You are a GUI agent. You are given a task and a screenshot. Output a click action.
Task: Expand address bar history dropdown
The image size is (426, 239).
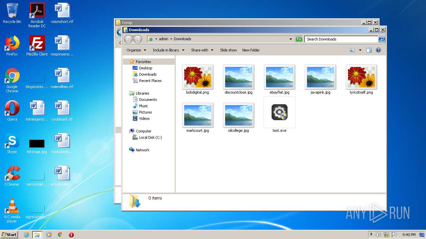[x=291, y=39]
